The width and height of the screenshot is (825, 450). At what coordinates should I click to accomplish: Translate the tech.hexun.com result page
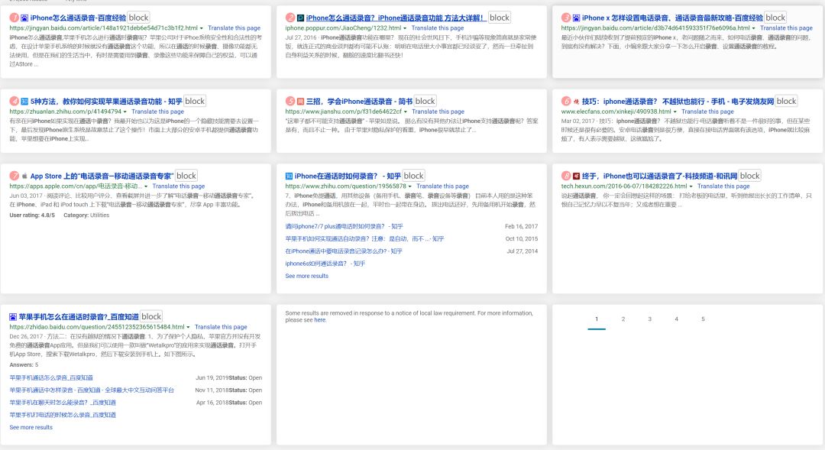[723, 186]
